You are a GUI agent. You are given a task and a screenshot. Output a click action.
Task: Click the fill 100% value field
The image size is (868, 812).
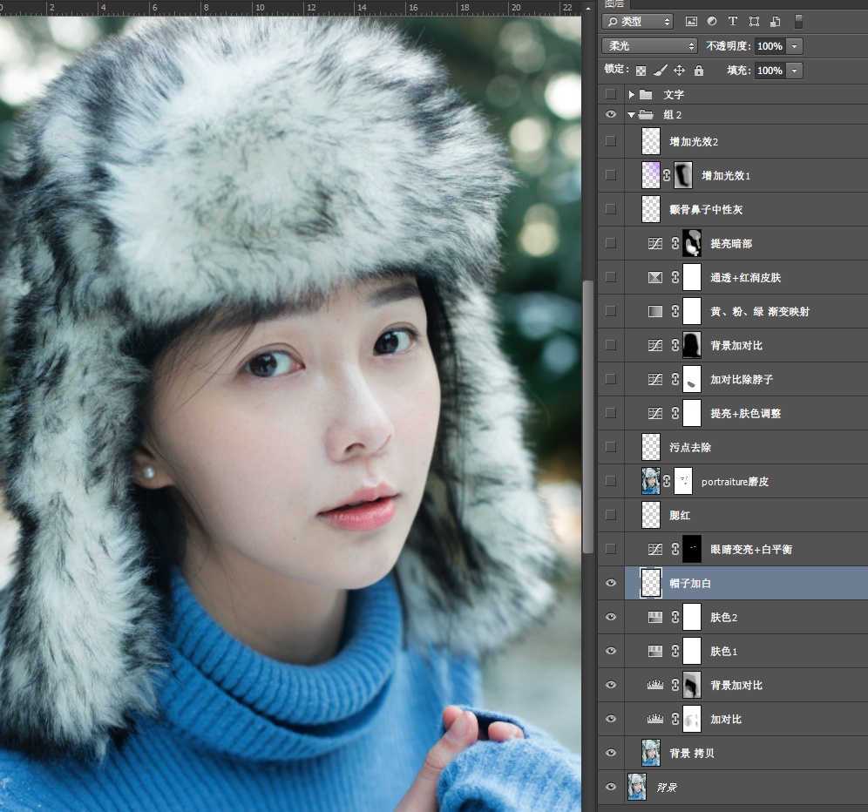[770, 71]
